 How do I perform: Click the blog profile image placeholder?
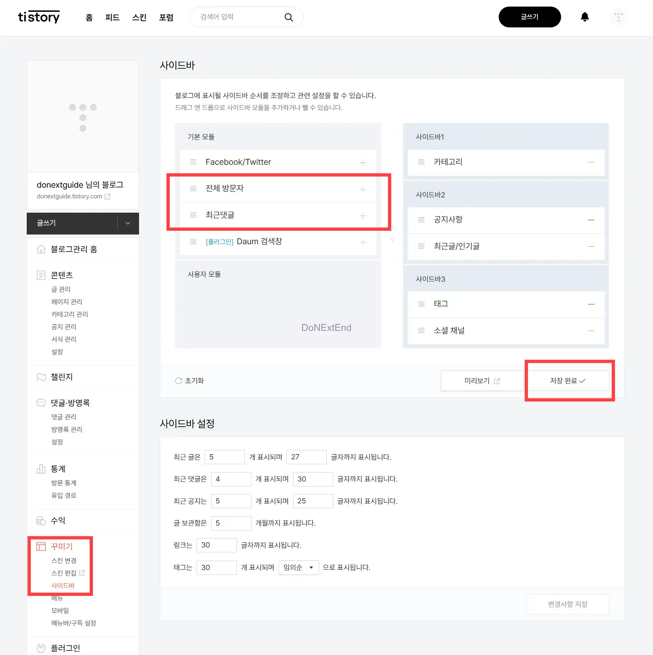pos(83,116)
